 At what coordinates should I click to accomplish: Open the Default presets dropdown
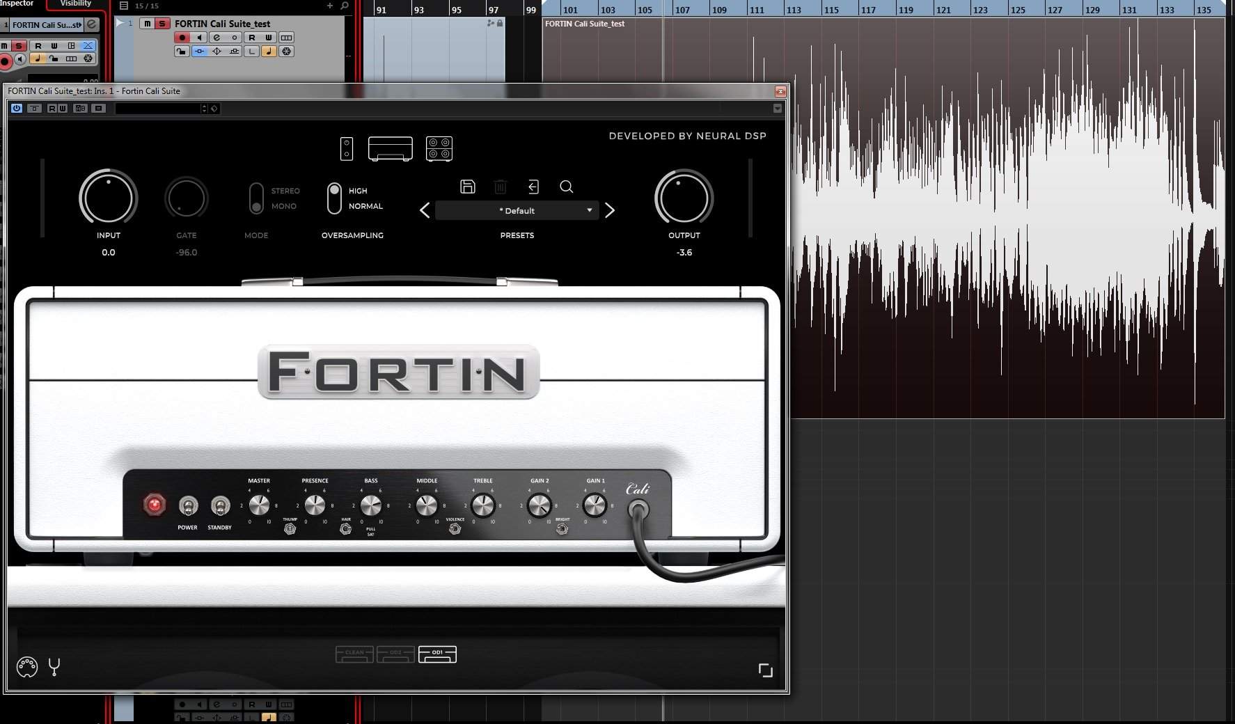tap(517, 210)
